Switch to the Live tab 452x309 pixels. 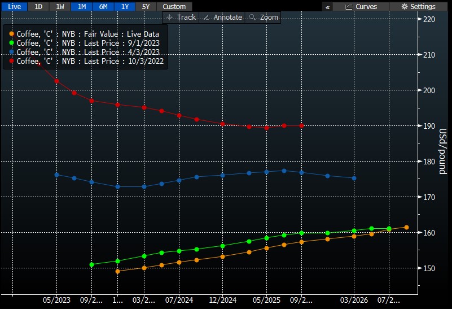(14, 6)
